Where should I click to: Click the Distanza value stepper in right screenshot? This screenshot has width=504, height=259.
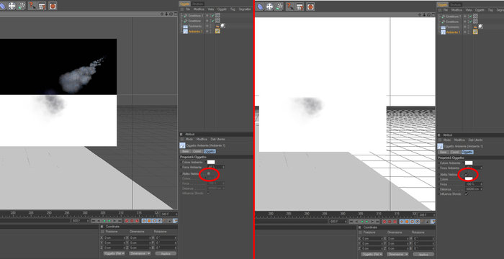481,189
